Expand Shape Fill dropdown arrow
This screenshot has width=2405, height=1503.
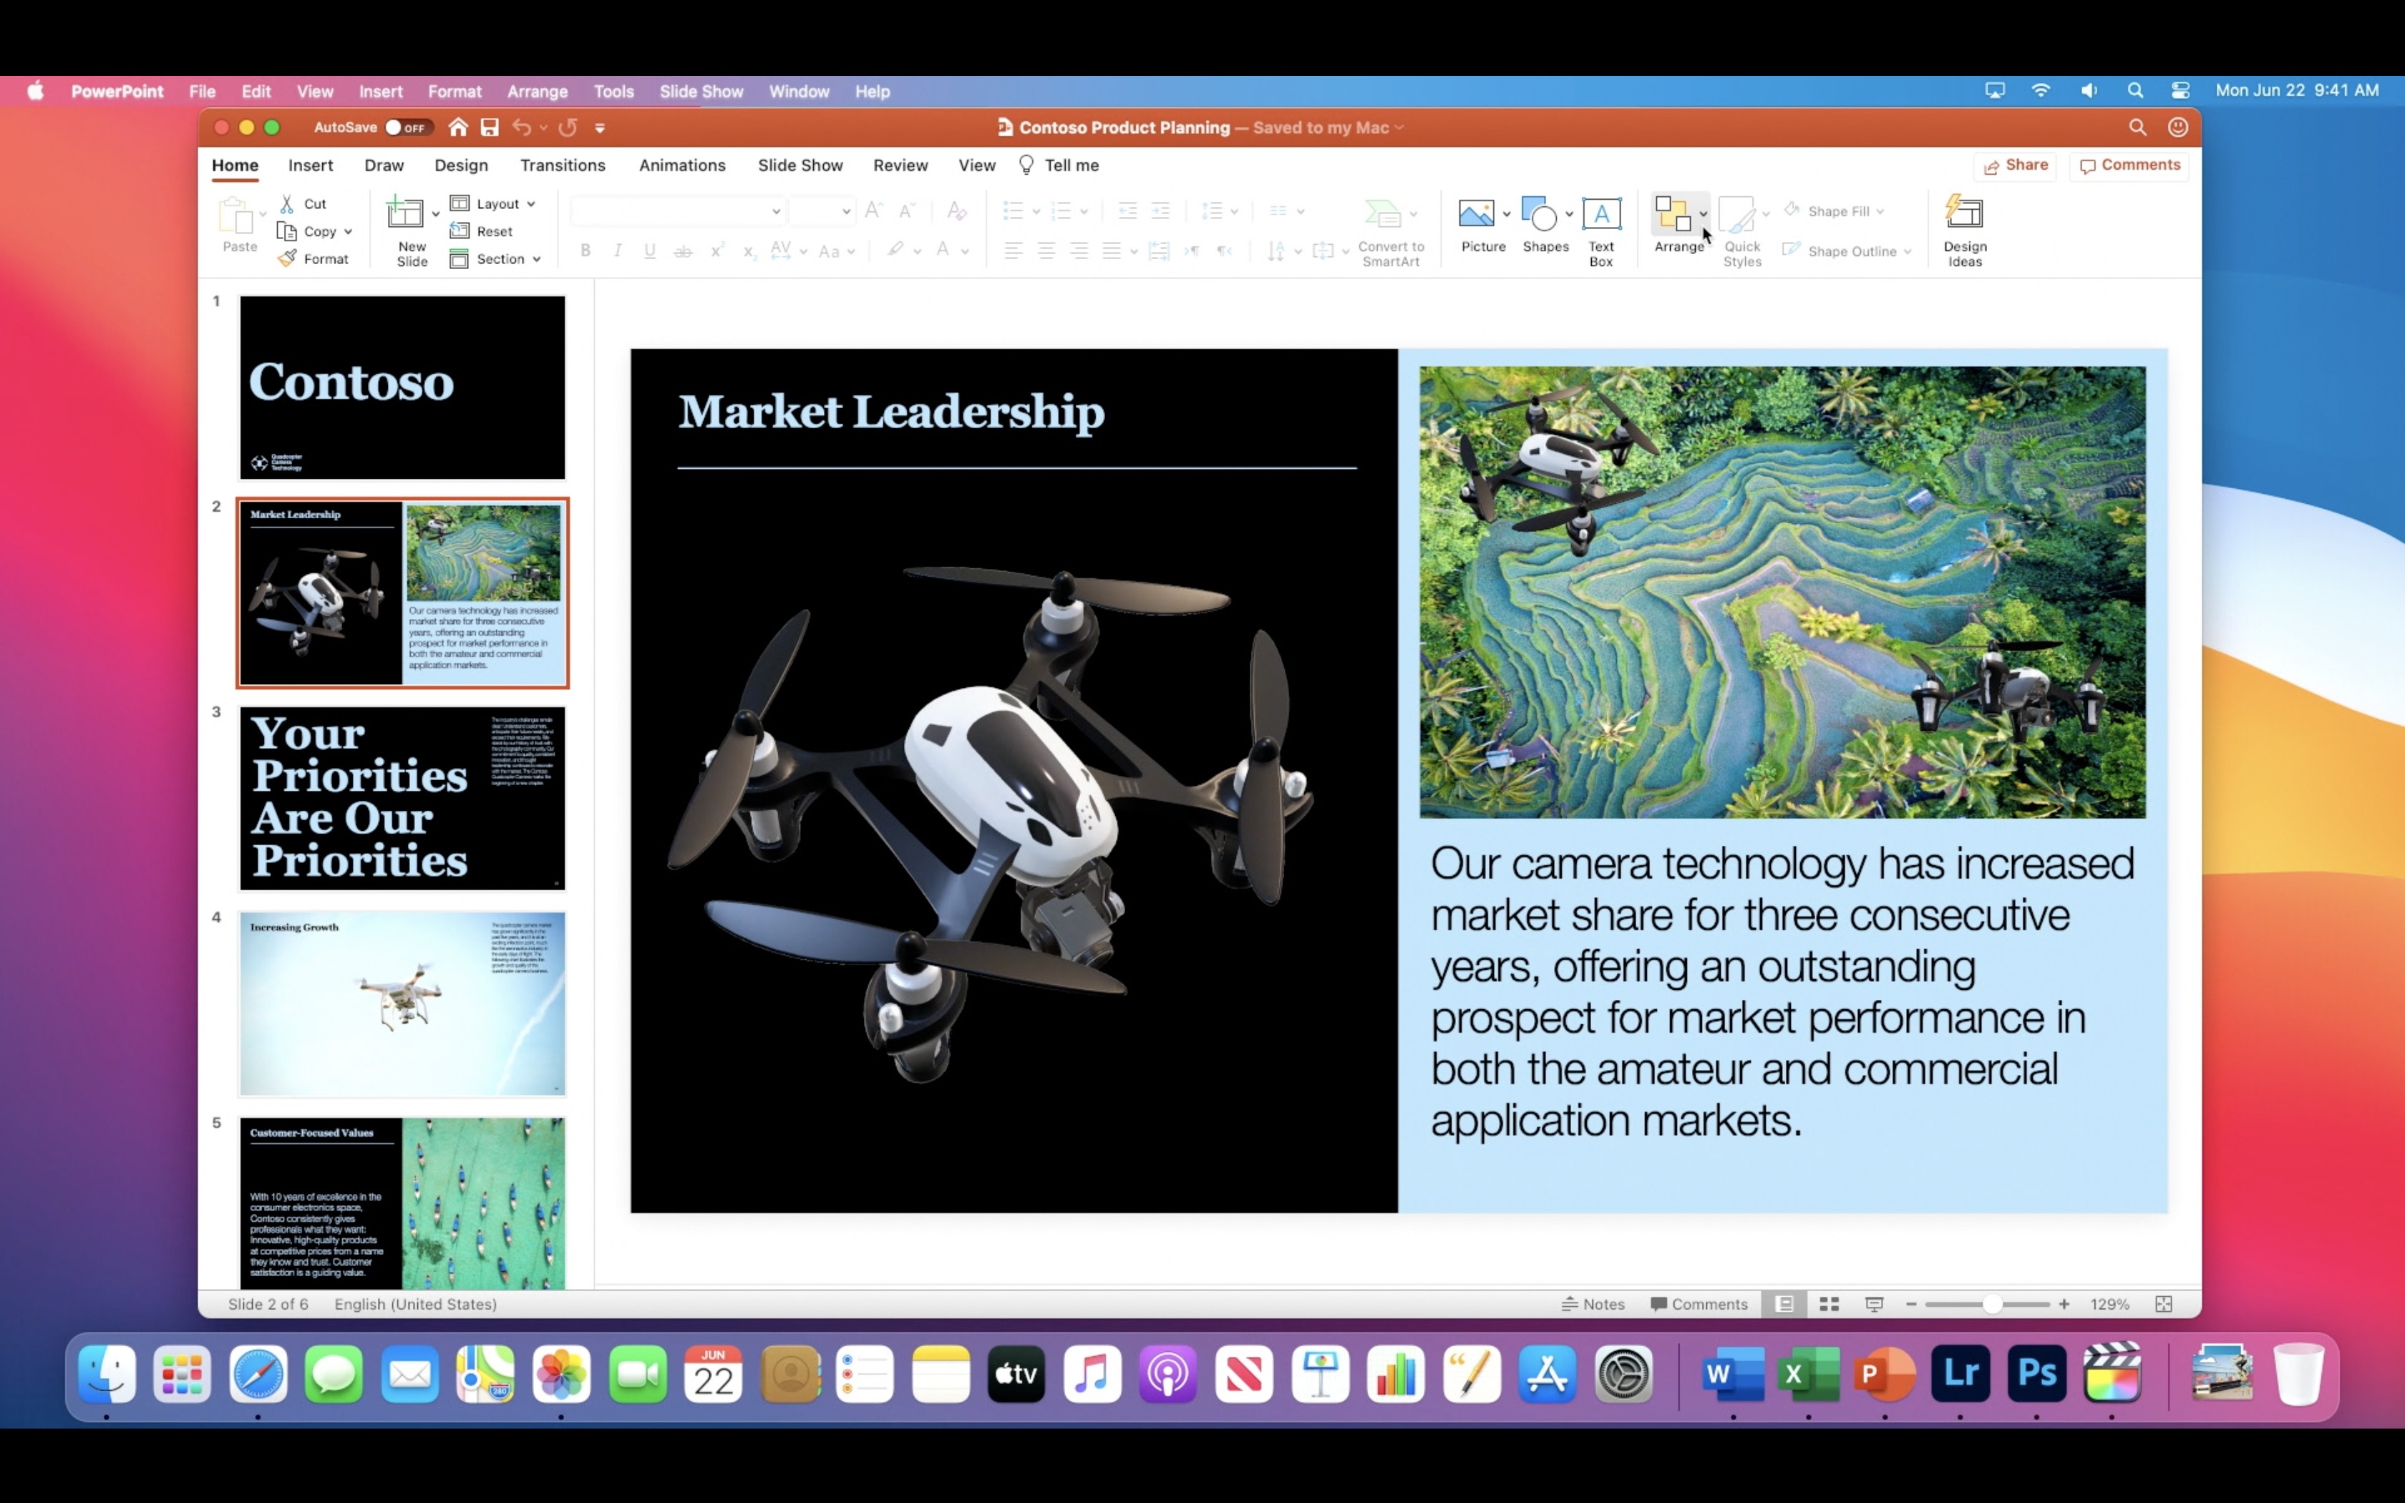1880,210
